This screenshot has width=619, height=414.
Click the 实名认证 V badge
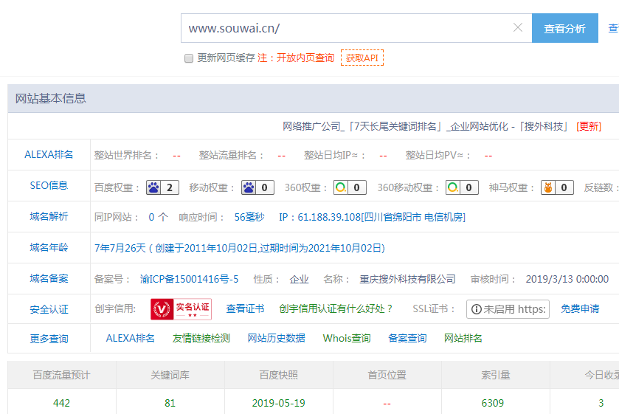click(181, 309)
